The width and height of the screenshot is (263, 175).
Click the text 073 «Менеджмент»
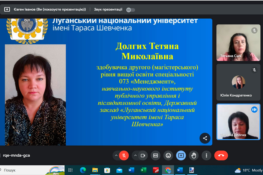click(x=147, y=82)
